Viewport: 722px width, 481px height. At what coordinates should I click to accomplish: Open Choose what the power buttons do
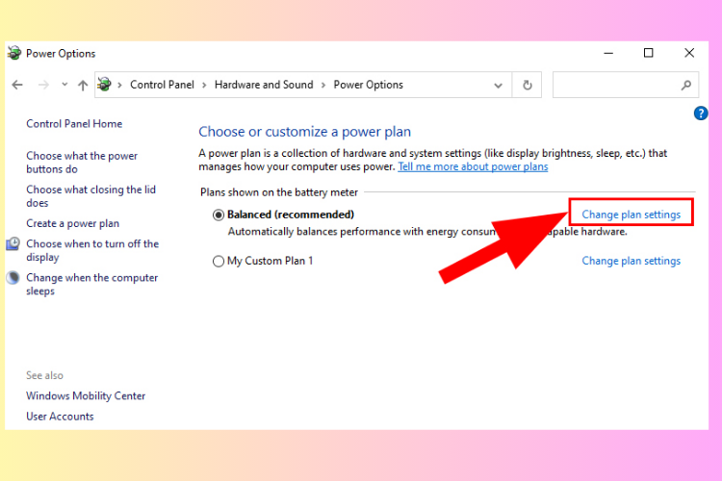click(x=82, y=163)
